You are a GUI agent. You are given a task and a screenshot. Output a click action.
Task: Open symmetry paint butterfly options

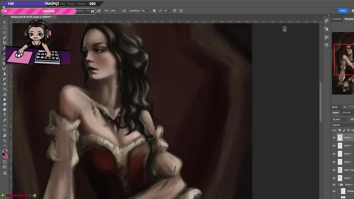pyautogui.click(x=181, y=11)
